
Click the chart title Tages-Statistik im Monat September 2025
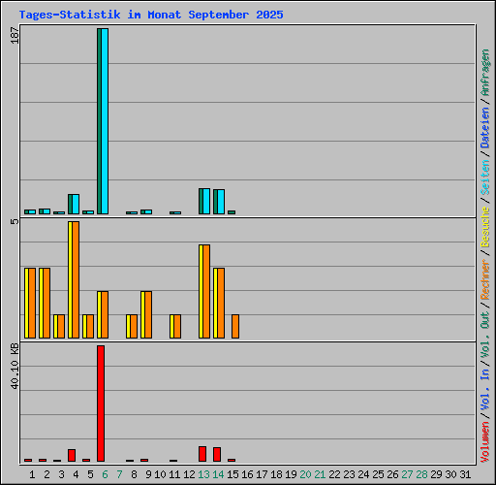coord(151,15)
